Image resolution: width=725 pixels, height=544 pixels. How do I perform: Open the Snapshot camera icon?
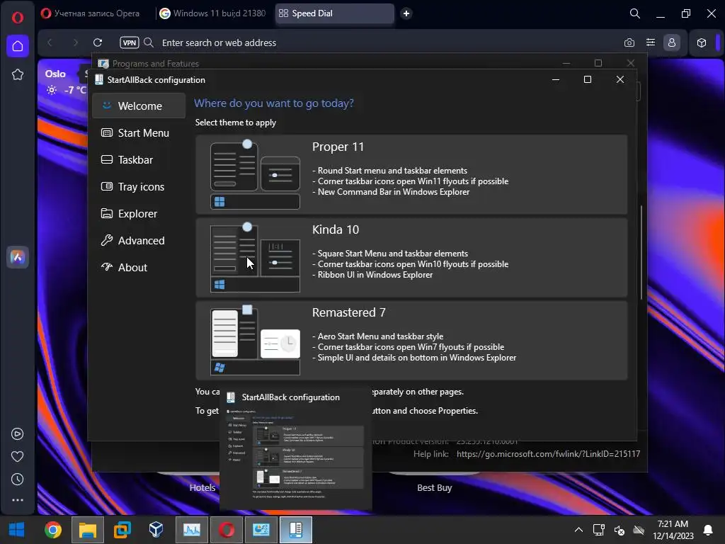pyautogui.click(x=629, y=42)
